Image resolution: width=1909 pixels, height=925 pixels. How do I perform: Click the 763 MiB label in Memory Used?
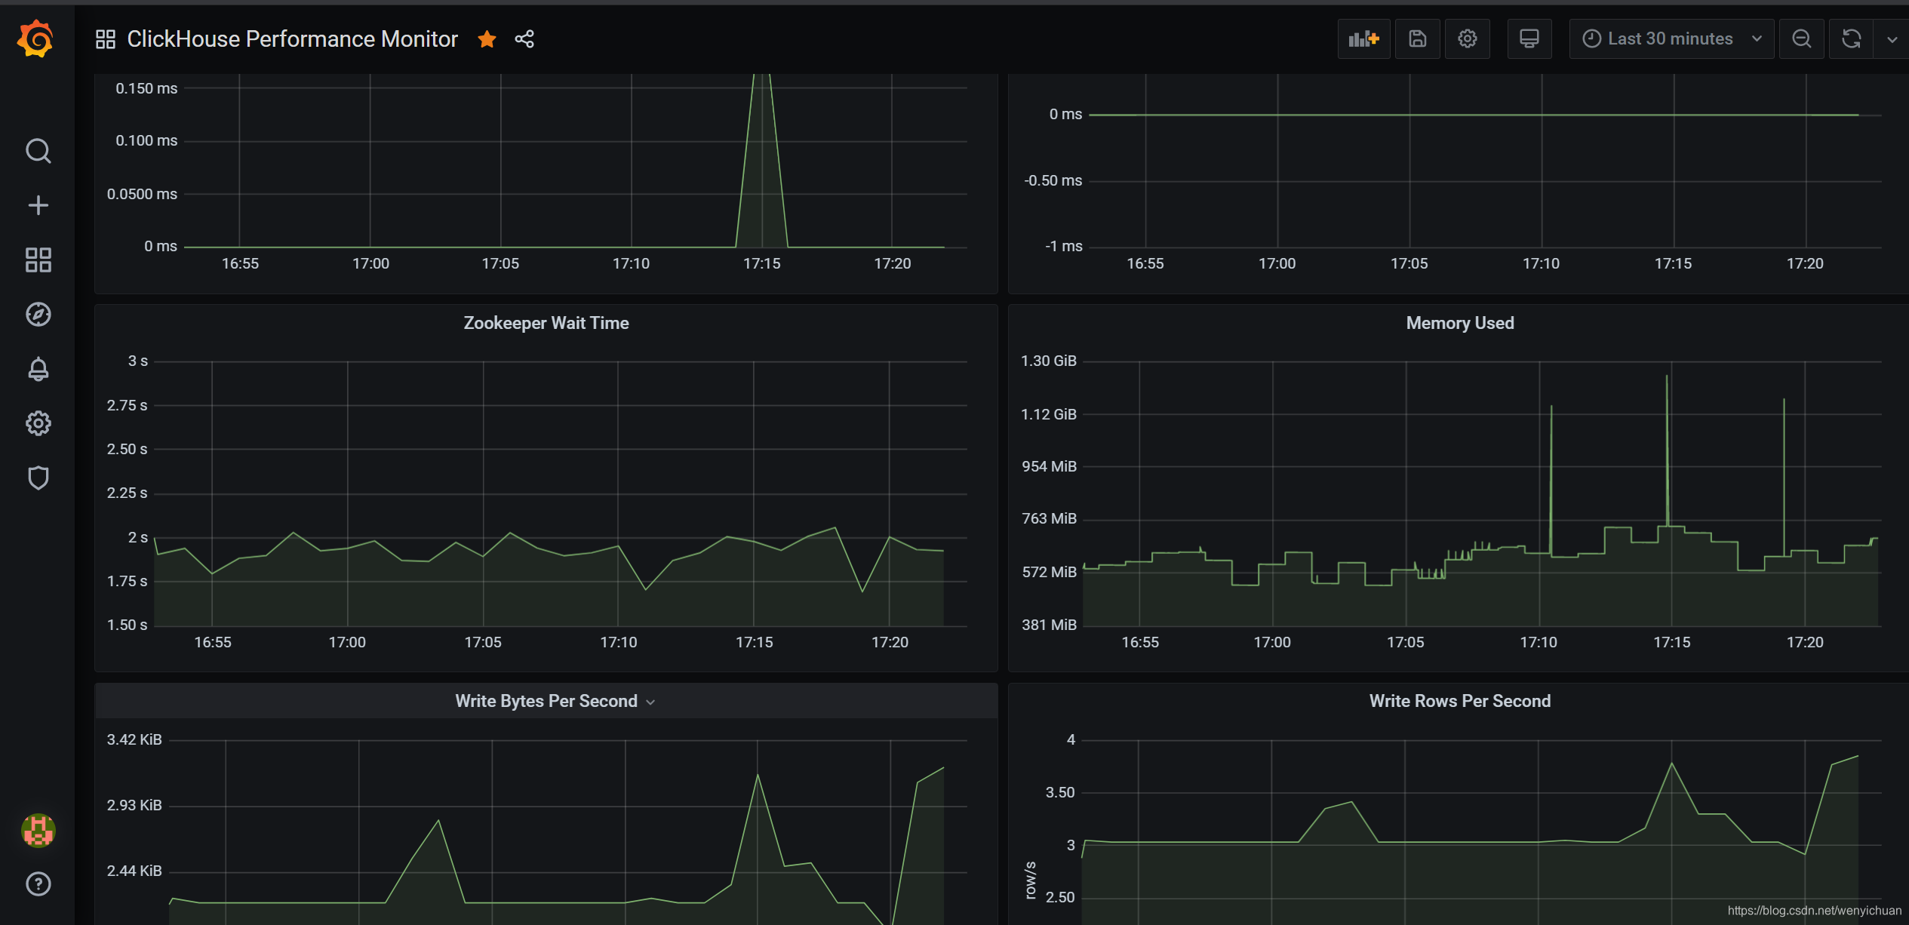click(x=1049, y=518)
